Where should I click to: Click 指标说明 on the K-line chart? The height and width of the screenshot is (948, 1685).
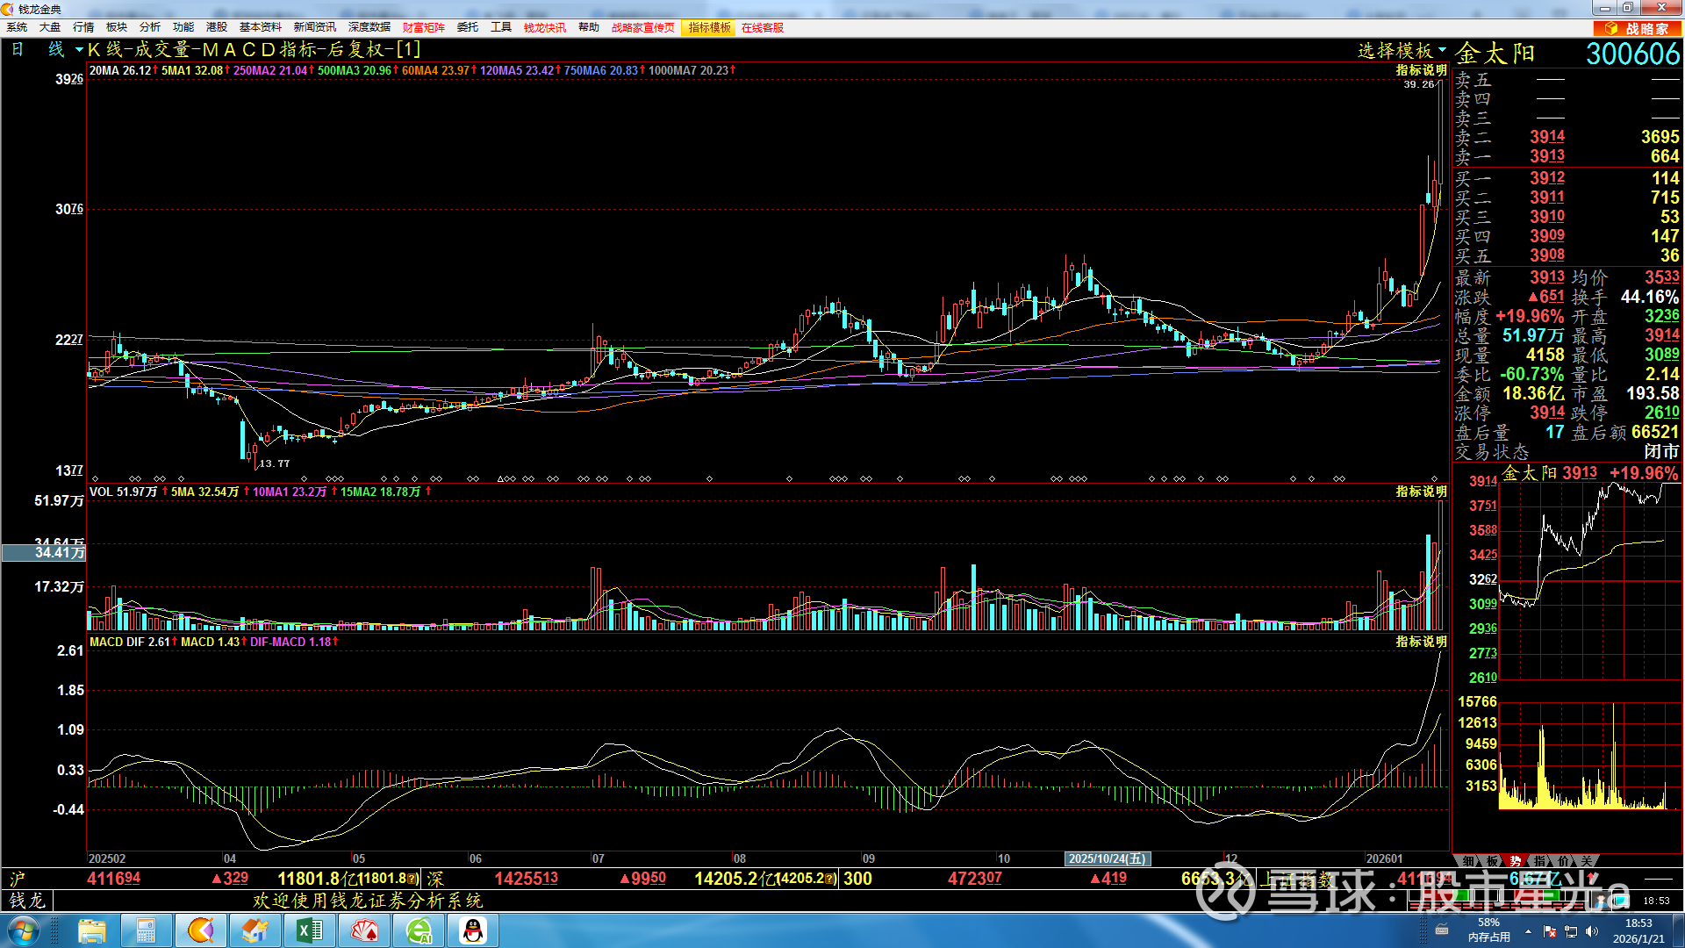coord(1421,70)
